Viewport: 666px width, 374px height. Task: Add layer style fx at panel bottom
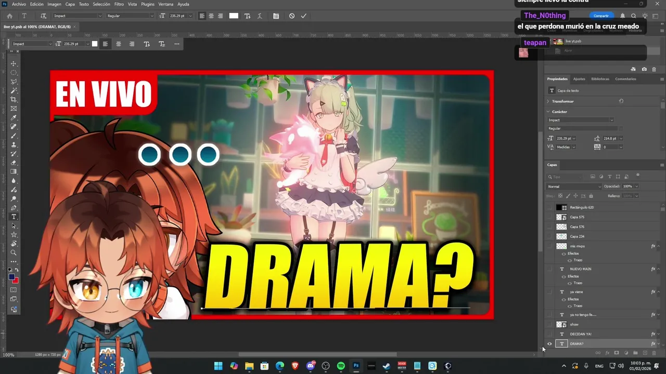click(607, 353)
